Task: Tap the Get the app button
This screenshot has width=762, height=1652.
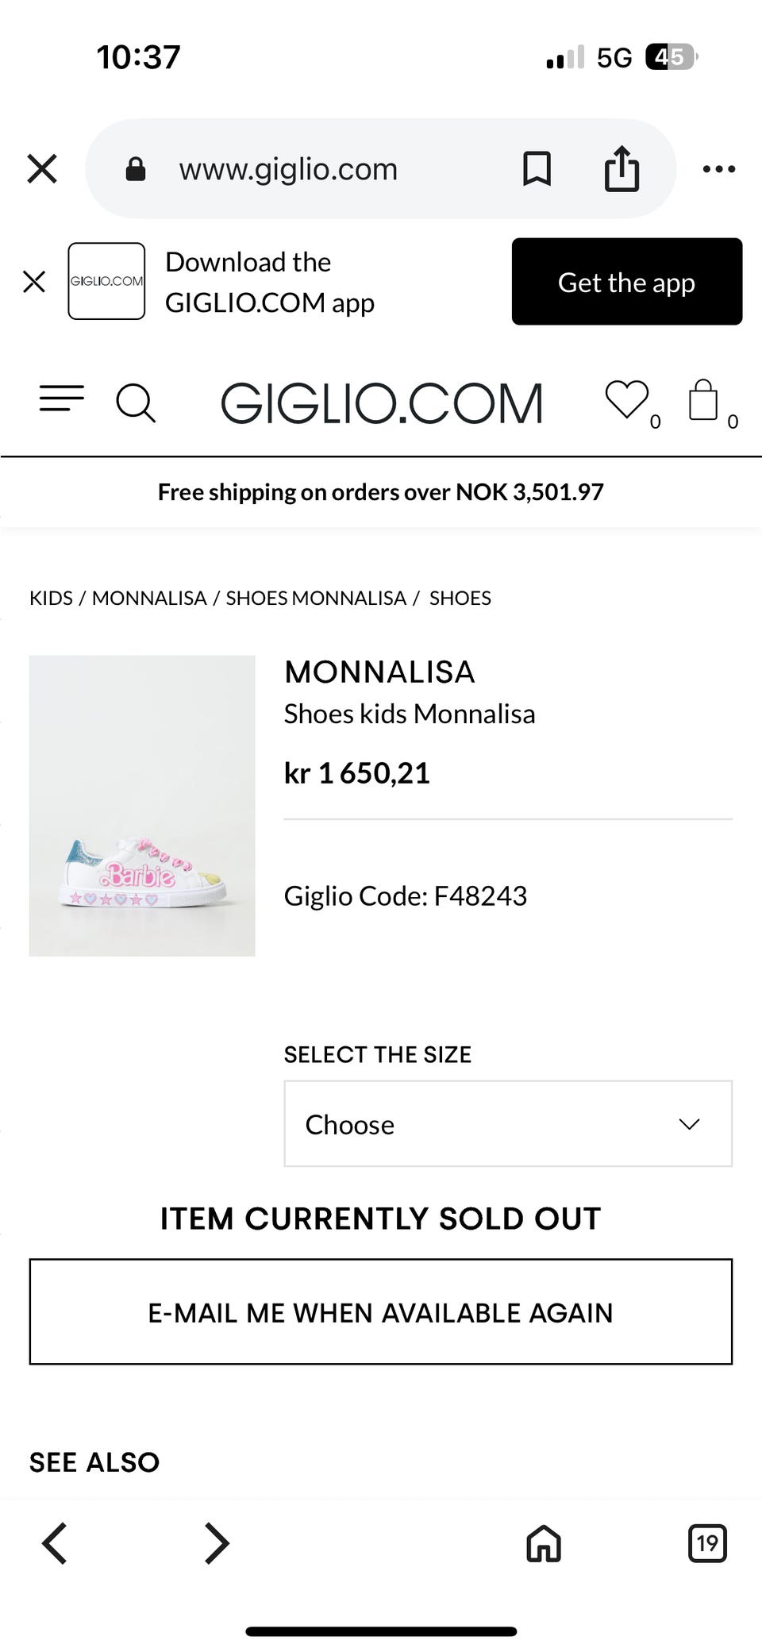Action: [626, 282]
